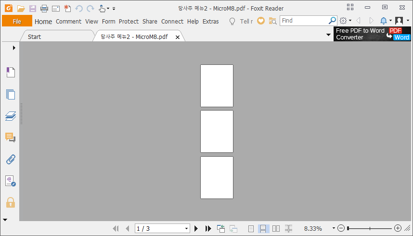413x236 pixels.
Task: Jump to the last page
Action: [208, 229]
